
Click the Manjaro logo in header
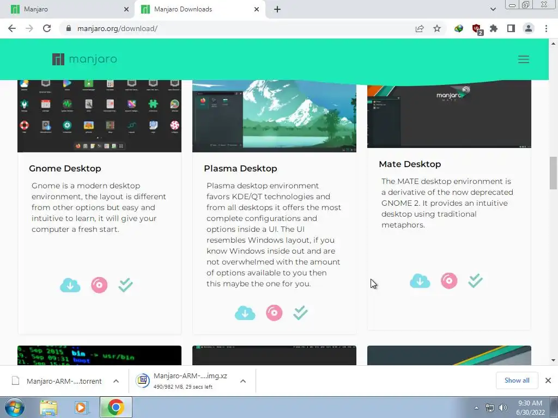pos(84,59)
